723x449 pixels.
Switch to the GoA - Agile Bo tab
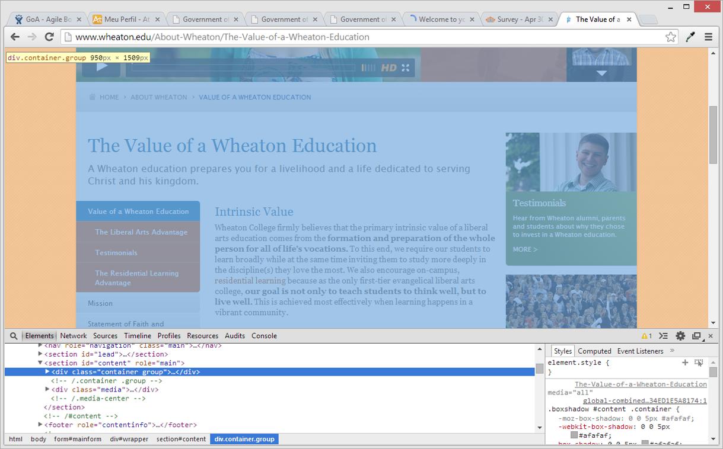(49, 20)
